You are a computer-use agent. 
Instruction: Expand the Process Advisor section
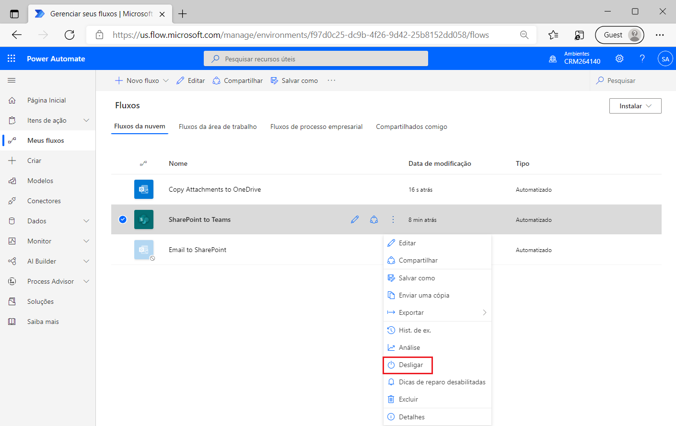(86, 281)
